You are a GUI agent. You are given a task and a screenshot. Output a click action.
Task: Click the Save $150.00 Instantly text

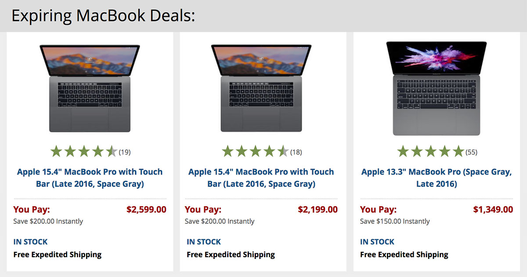coord(395,221)
